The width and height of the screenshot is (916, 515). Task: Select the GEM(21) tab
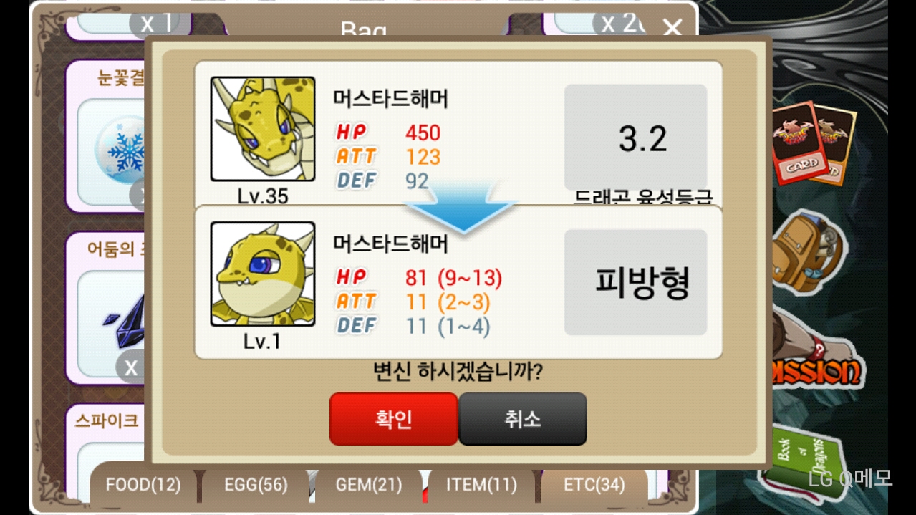369,485
